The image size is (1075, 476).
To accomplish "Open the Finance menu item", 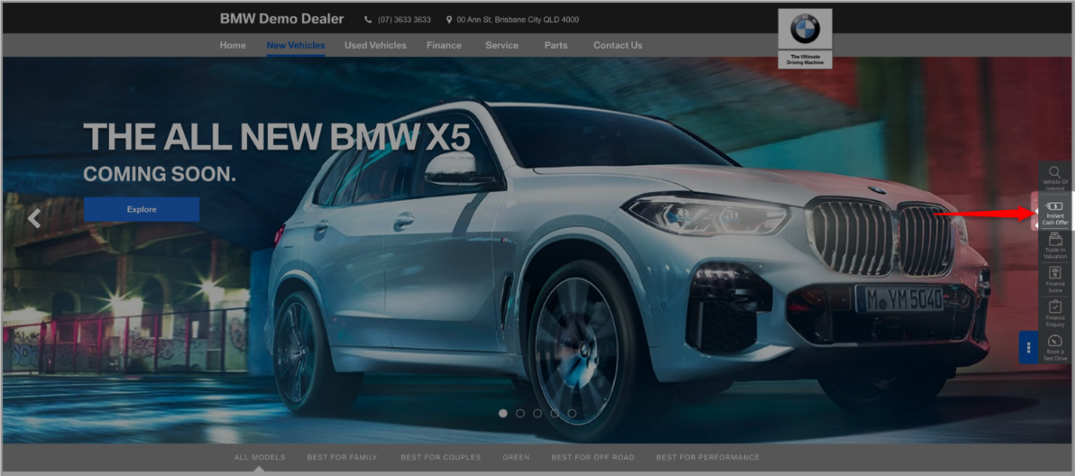I will pyautogui.click(x=444, y=45).
